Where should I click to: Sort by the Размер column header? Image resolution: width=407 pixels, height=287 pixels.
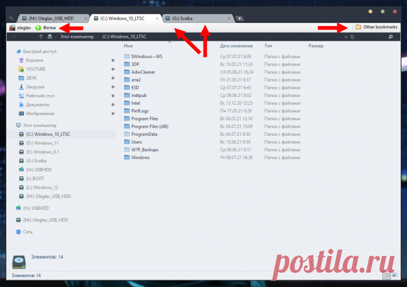point(316,46)
